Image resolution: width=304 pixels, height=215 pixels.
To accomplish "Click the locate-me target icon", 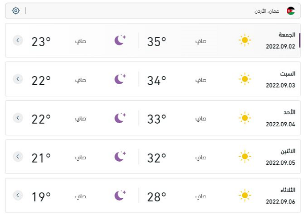I will (16, 11).
